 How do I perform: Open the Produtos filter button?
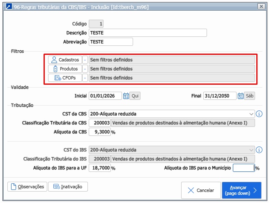[65, 69]
